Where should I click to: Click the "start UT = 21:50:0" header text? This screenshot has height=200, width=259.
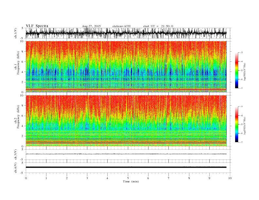coord(158,26)
